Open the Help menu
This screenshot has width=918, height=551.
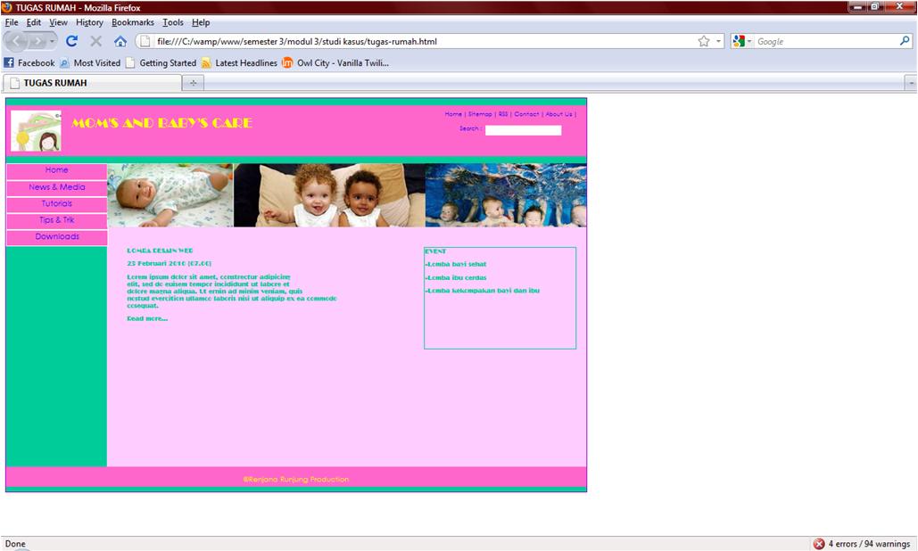pos(201,22)
